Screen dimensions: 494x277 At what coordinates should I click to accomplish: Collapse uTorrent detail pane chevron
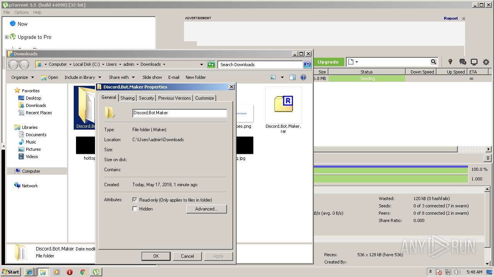tap(488, 158)
